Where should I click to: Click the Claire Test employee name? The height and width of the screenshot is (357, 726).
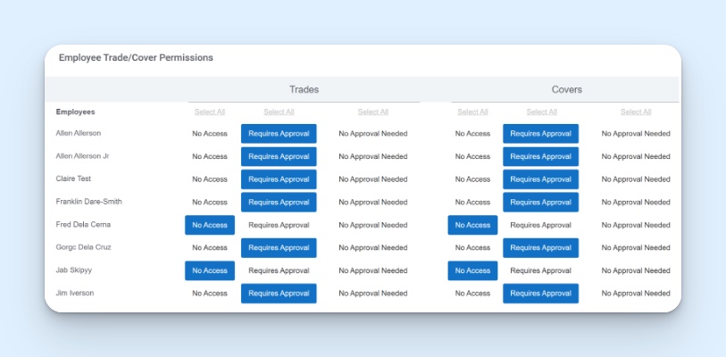(x=73, y=179)
